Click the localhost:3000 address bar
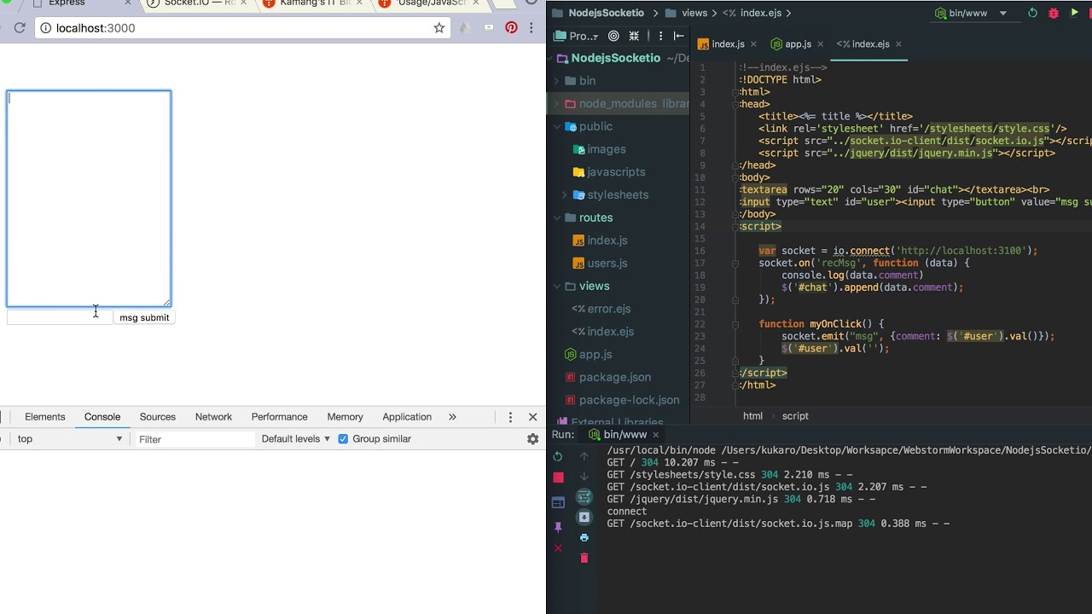The width and height of the screenshot is (1092, 614). pos(242,28)
